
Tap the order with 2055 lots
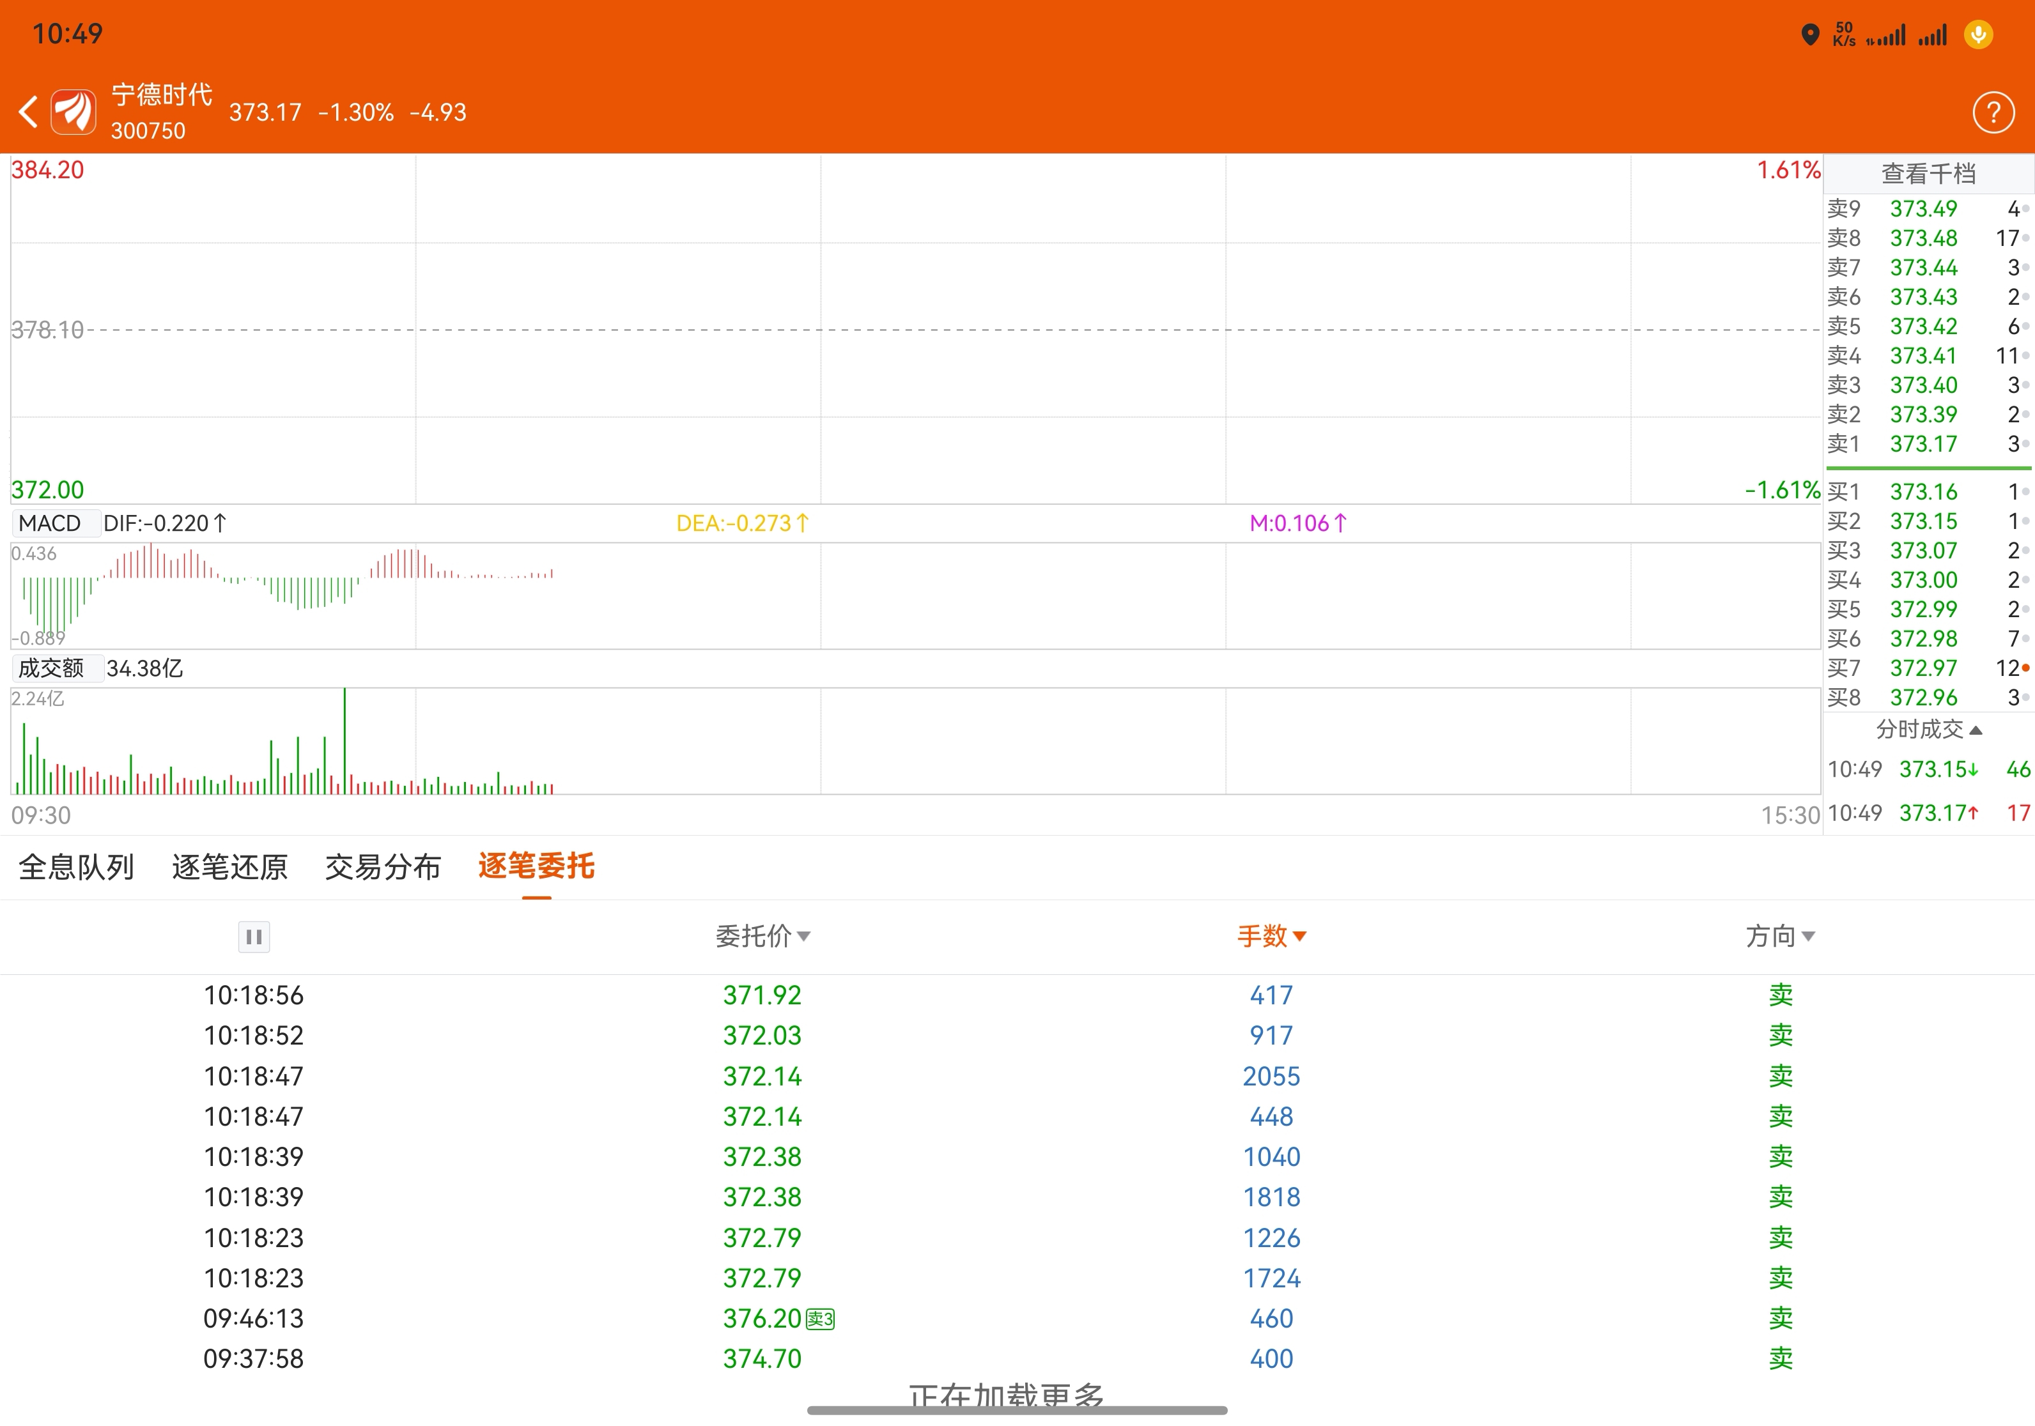pos(1017,1076)
